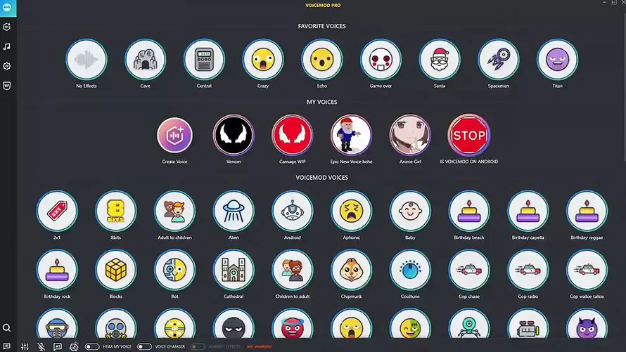Toggle the microphone mute icon

(x=41, y=346)
